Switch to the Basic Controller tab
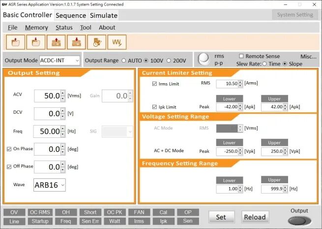This screenshot has height=229, width=322. coord(28,15)
